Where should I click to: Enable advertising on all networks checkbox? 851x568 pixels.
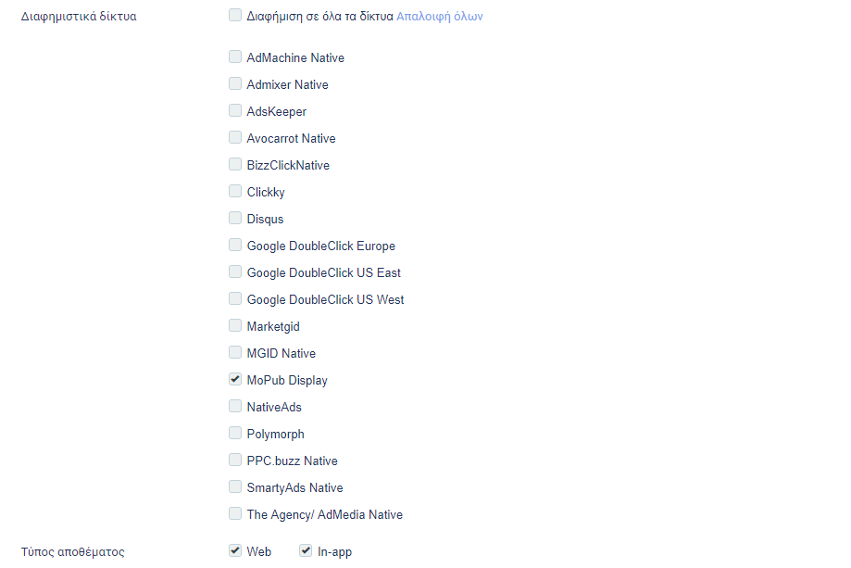coord(235,15)
